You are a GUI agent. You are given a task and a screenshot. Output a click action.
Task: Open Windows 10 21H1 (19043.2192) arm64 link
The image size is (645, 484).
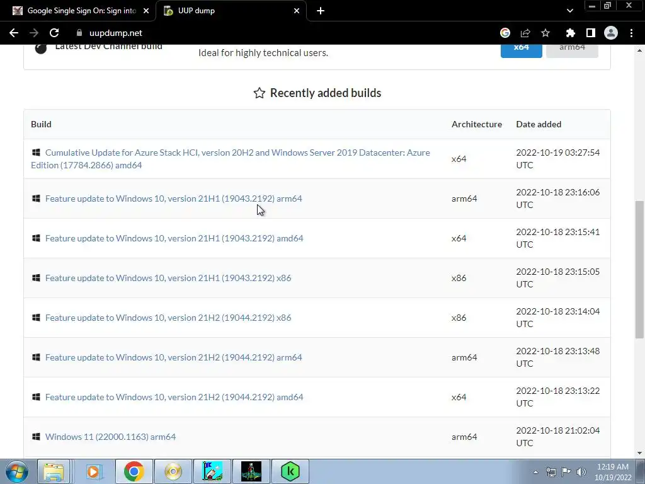point(174,199)
